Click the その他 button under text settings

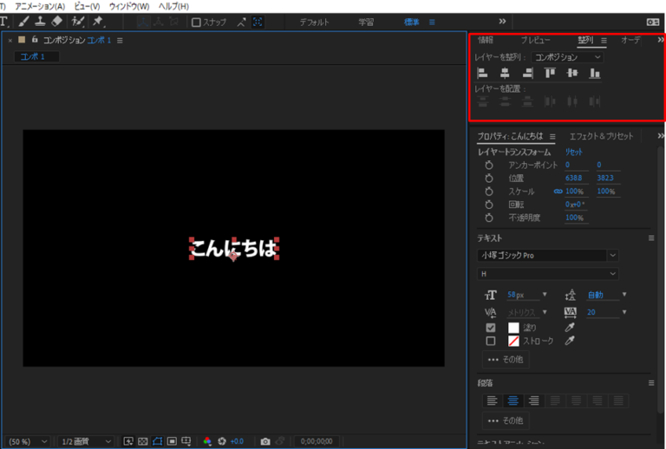click(x=506, y=359)
